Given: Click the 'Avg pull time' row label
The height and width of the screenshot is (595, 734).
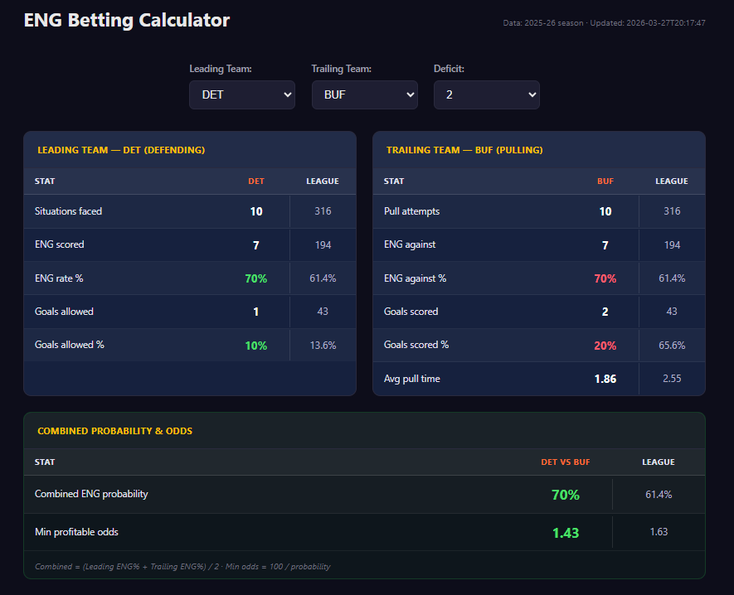Looking at the screenshot, I should (x=412, y=379).
